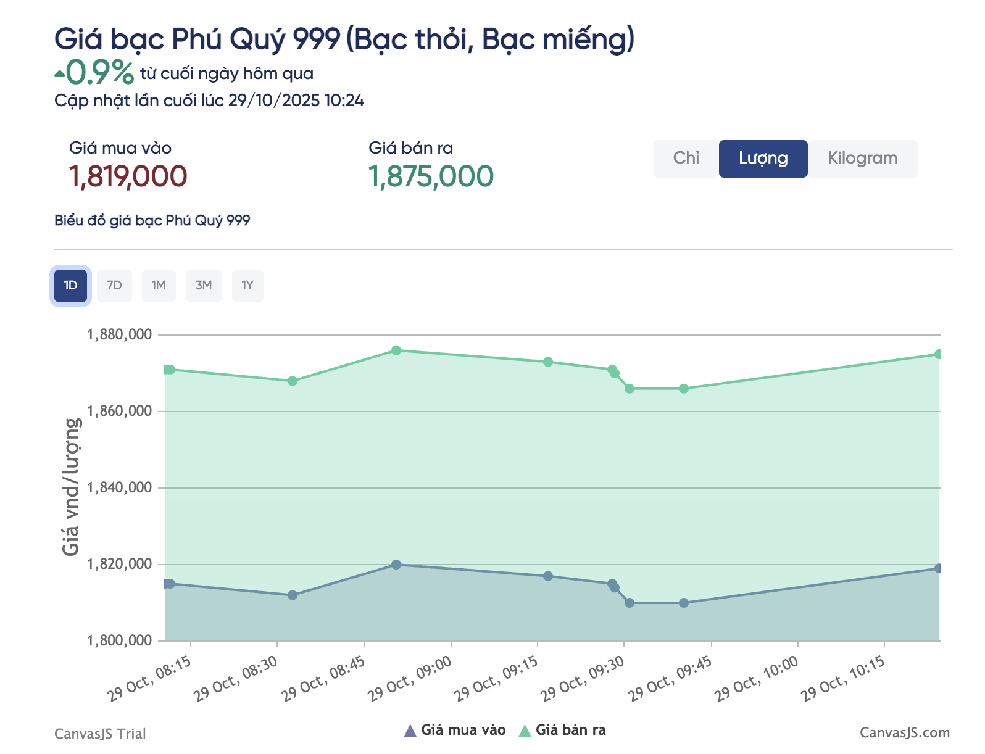This screenshot has height=754, width=985.
Task: Open the 3M chart view
Action: pos(204,285)
